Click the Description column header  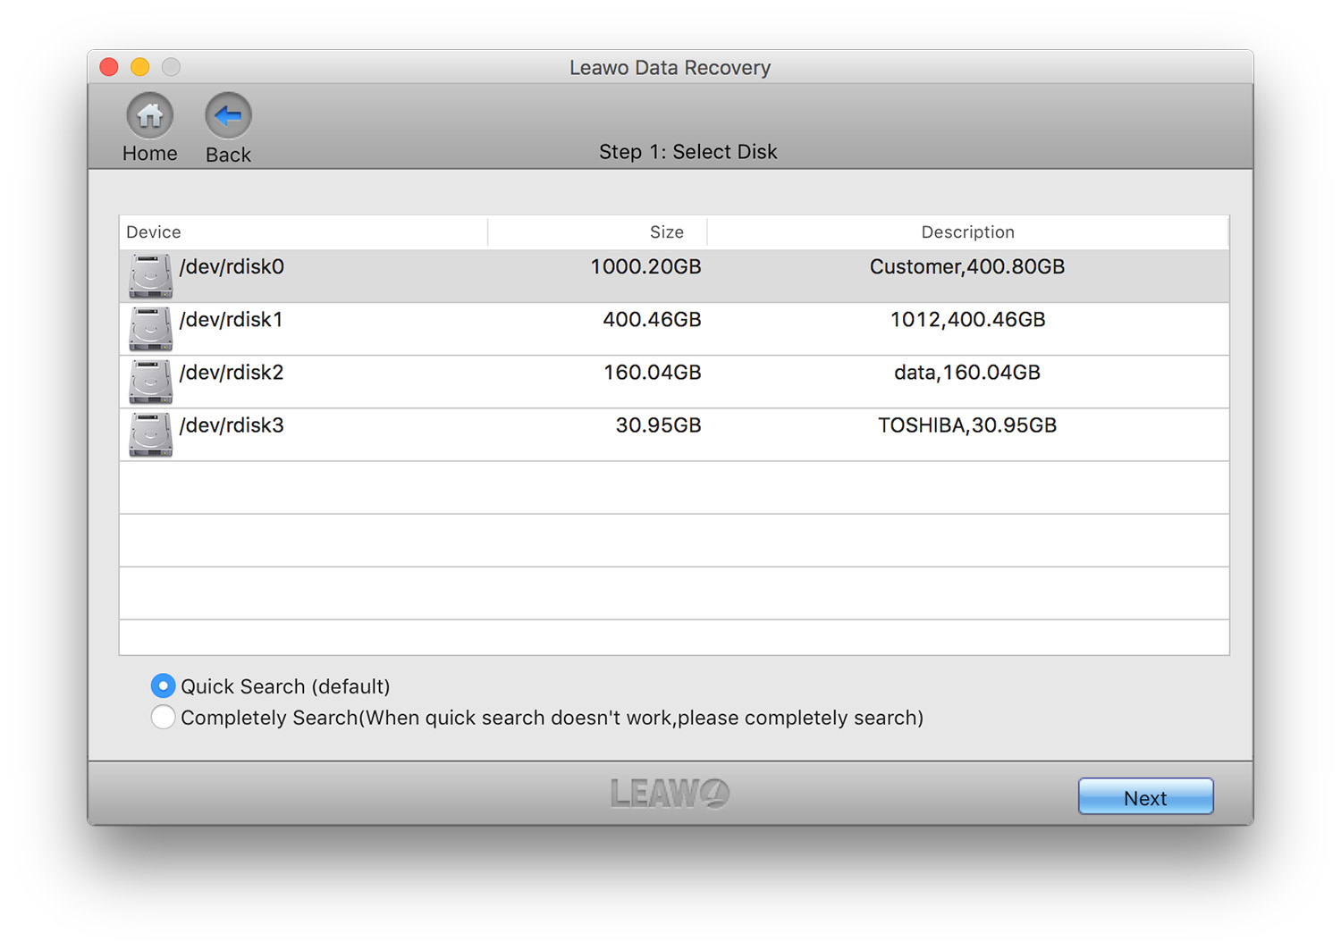(x=967, y=232)
